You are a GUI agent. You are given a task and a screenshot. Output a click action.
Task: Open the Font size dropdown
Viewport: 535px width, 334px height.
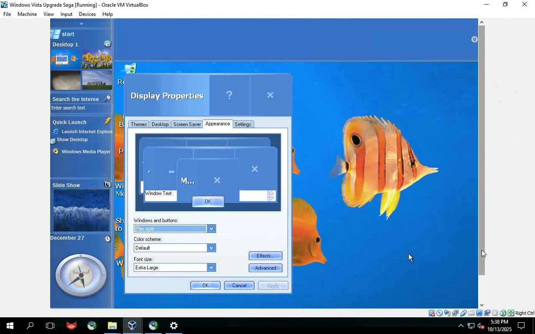click(211, 268)
